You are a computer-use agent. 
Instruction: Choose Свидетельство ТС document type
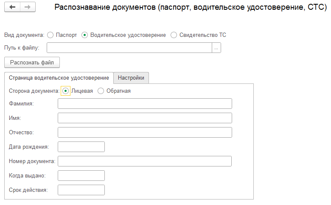(x=174, y=35)
